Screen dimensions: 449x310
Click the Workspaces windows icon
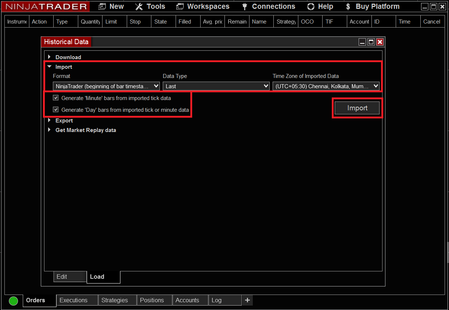pyautogui.click(x=180, y=7)
